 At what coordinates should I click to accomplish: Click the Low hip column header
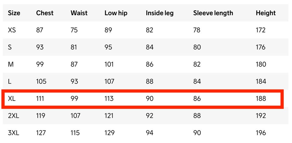tap(116, 13)
